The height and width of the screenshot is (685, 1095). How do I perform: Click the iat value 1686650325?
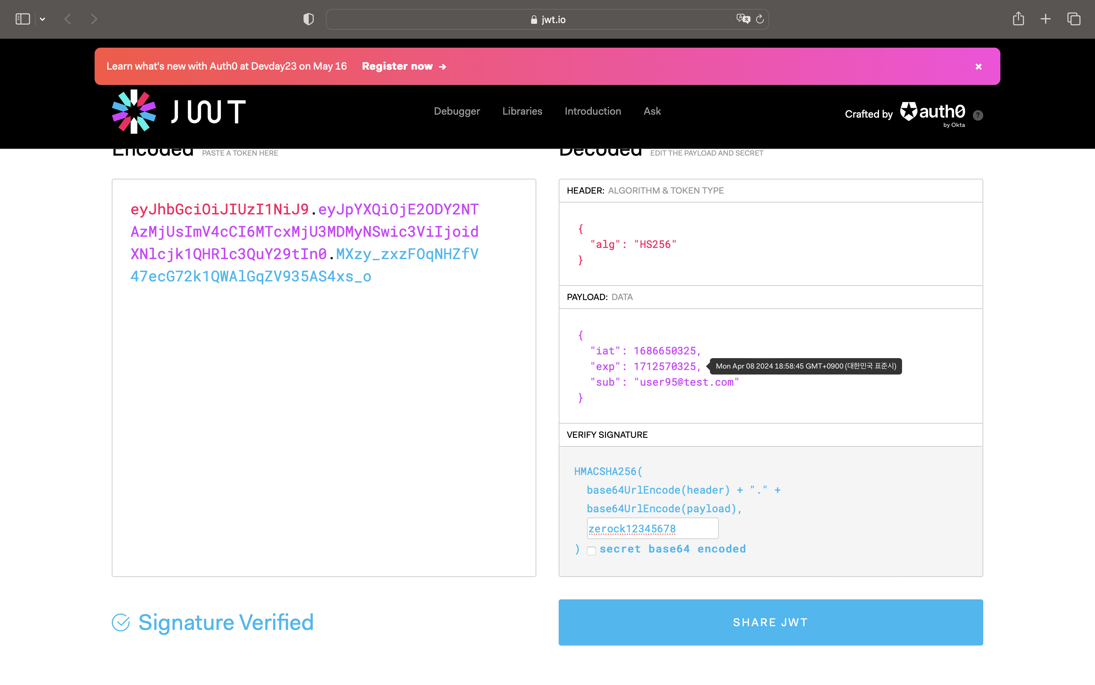coord(664,351)
